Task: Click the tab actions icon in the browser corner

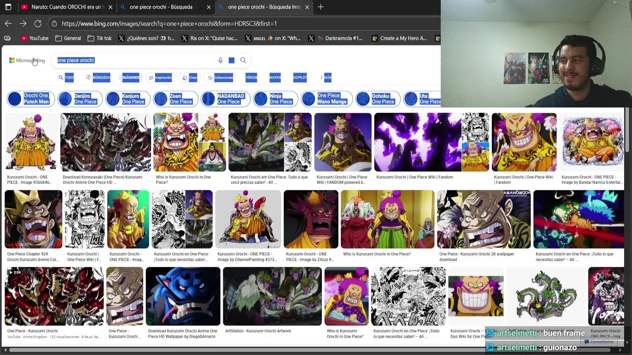Action: click(8, 7)
